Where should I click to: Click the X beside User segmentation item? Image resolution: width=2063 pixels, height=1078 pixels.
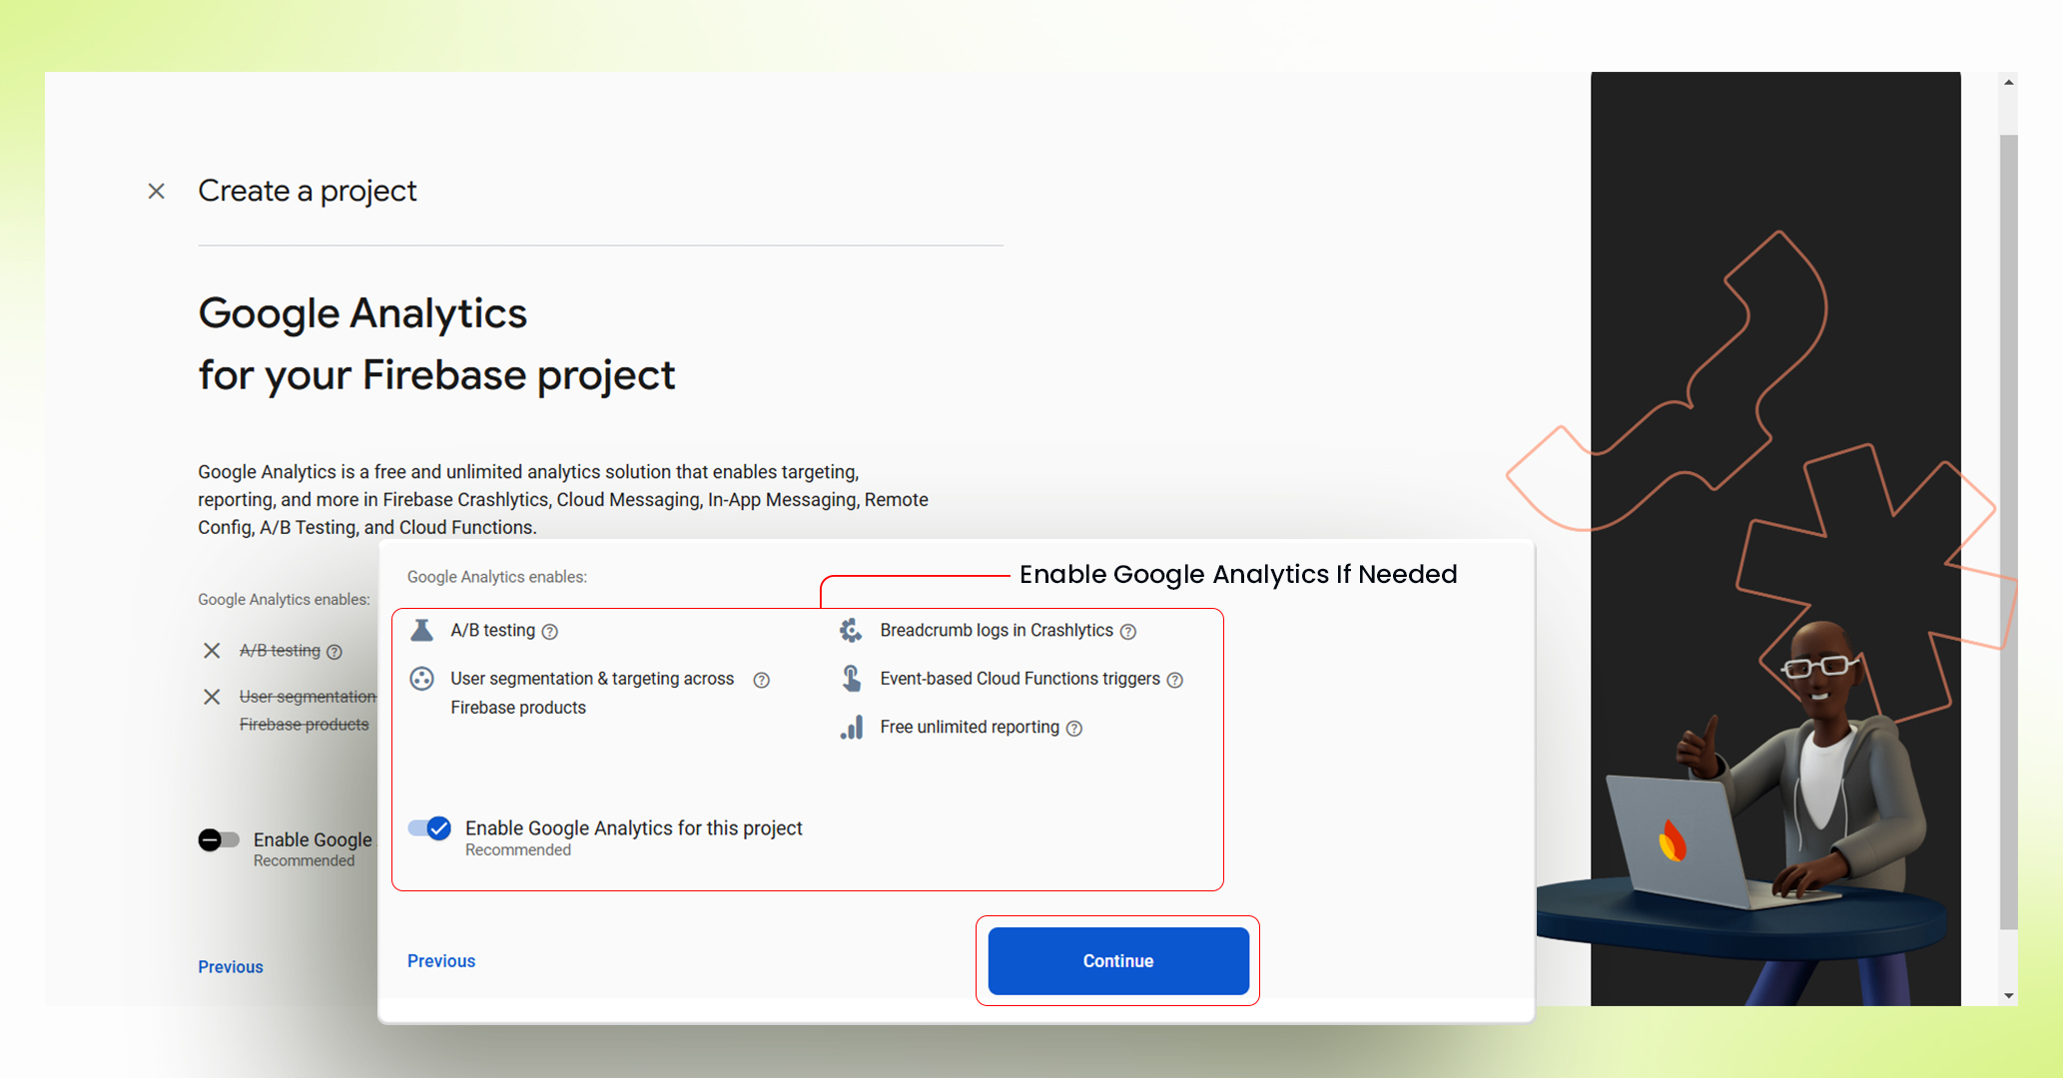click(212, 697)
